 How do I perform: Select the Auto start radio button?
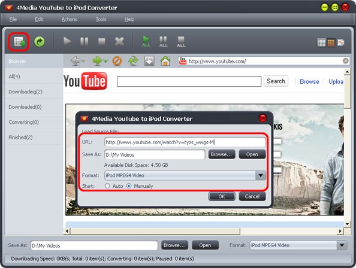tap(107, 186)
